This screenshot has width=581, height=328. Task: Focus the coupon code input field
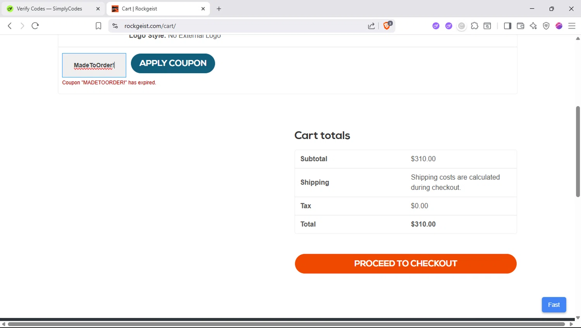(x=94, y=65)
